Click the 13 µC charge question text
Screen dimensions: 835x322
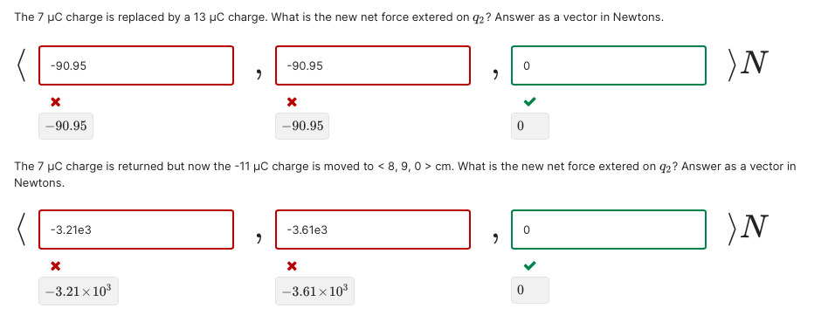[x=339, y=17]
